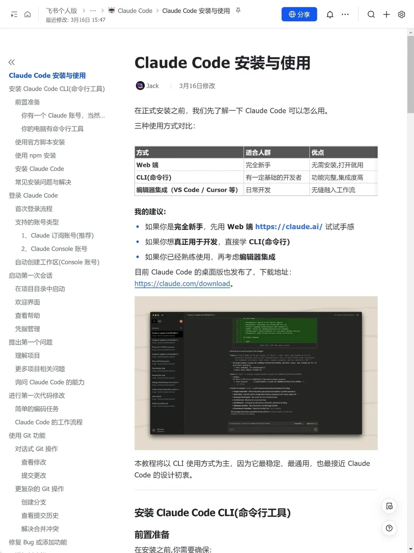Jump to 进行第一次代码修改 in outline
The height and width of the screenshot is (553, 414).
click(37, 395)
